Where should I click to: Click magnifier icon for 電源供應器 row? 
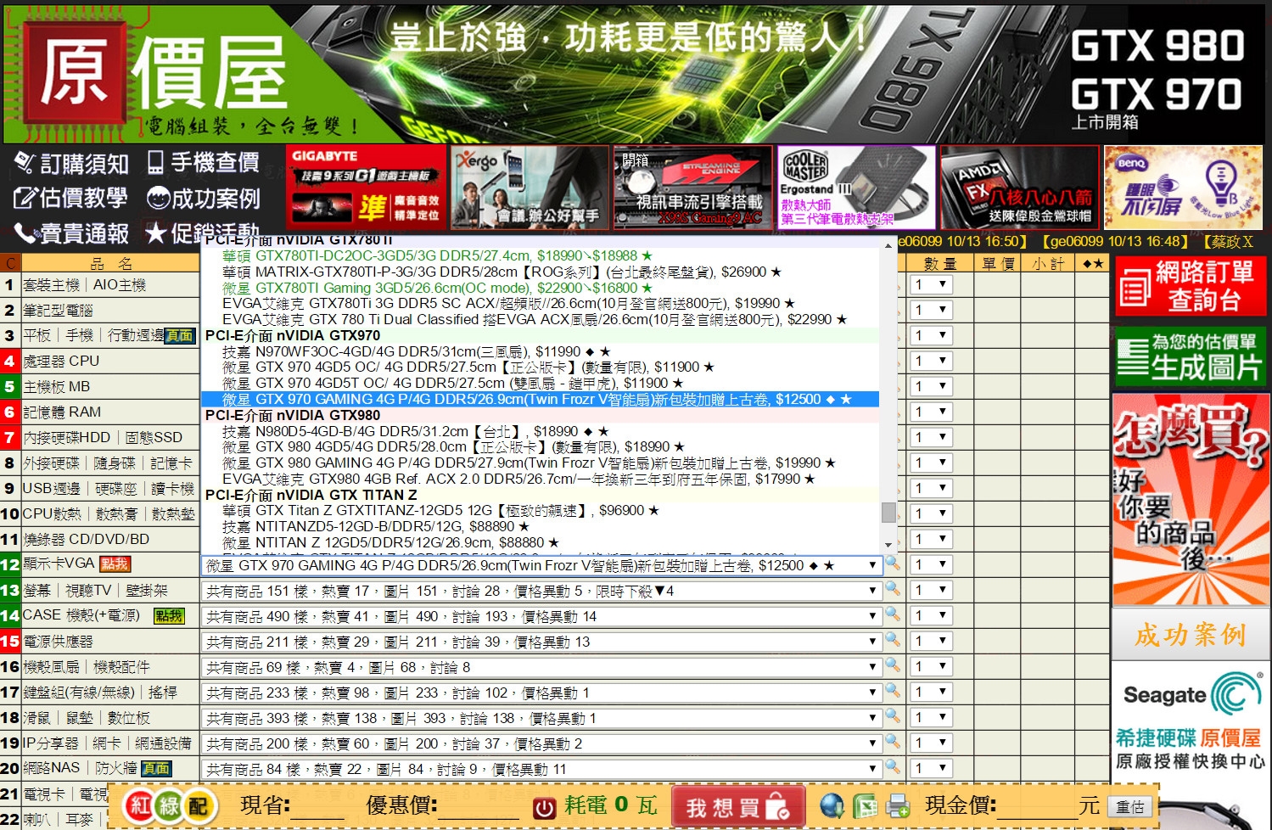893,639
